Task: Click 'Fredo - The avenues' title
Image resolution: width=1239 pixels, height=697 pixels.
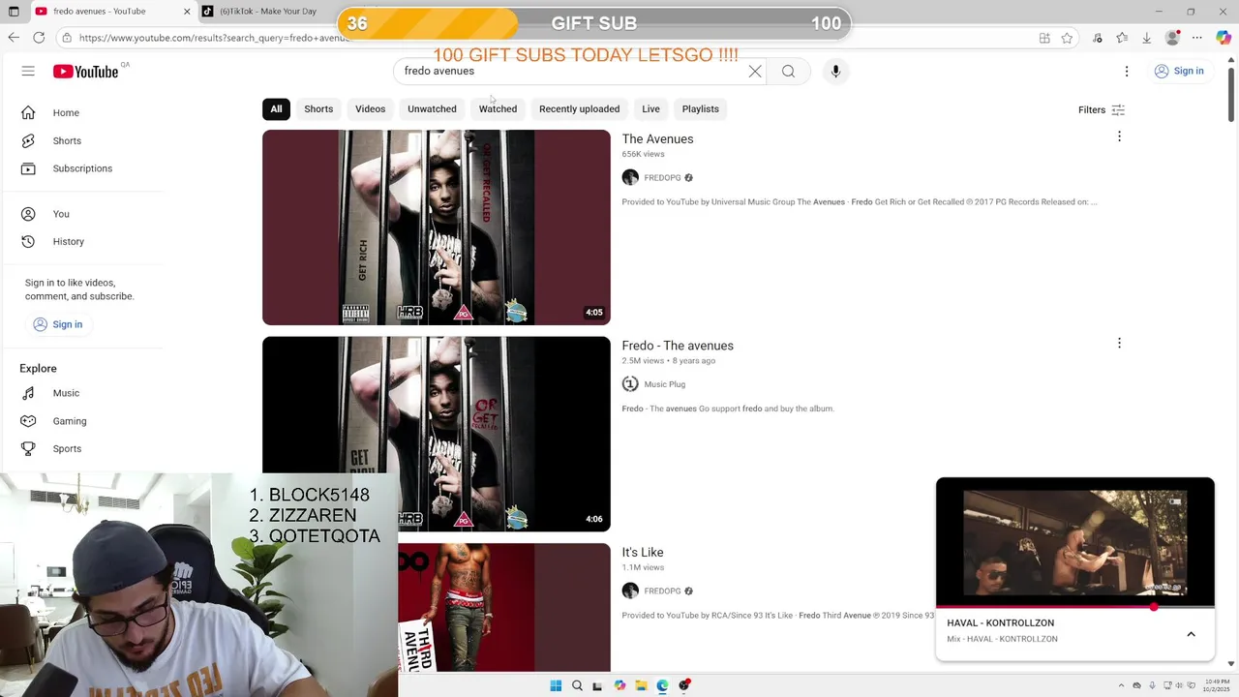Action: click(x=678, y=346)
